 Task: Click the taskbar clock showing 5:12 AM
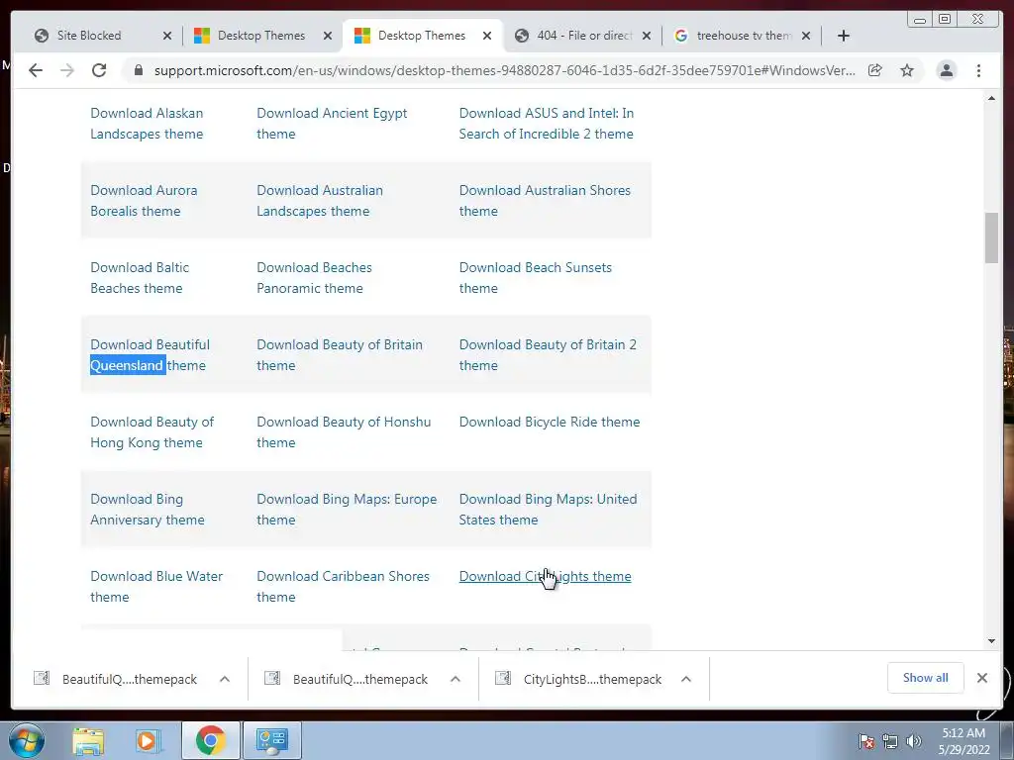[963, 741]
